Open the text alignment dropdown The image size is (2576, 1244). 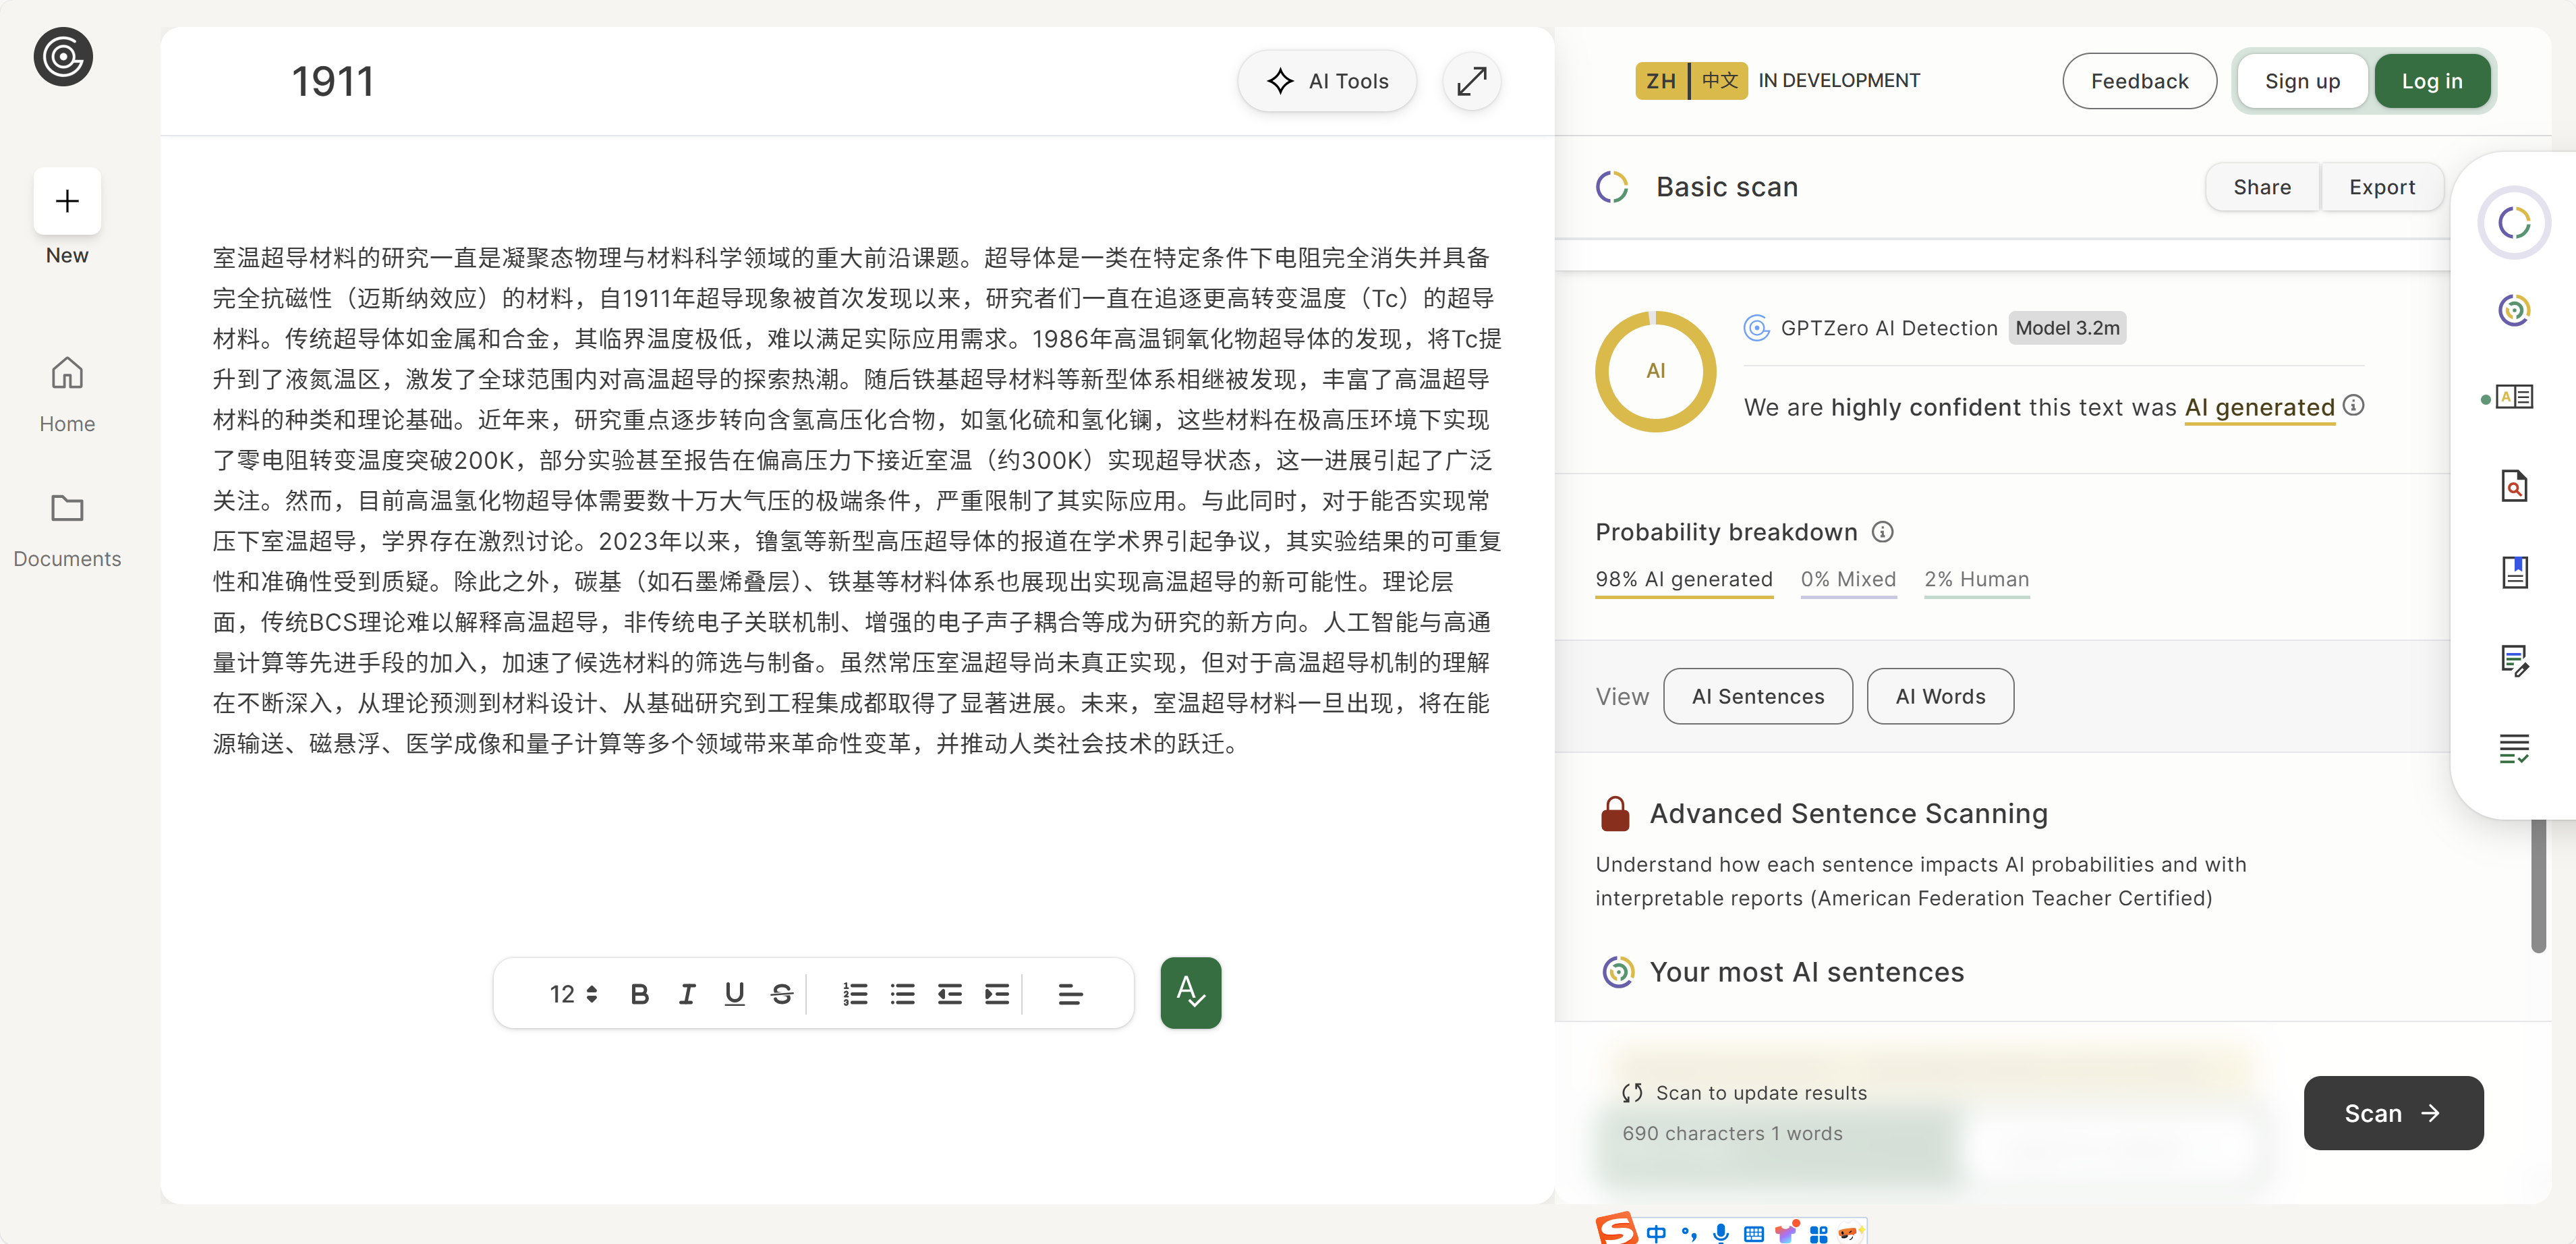point(1070,994)
